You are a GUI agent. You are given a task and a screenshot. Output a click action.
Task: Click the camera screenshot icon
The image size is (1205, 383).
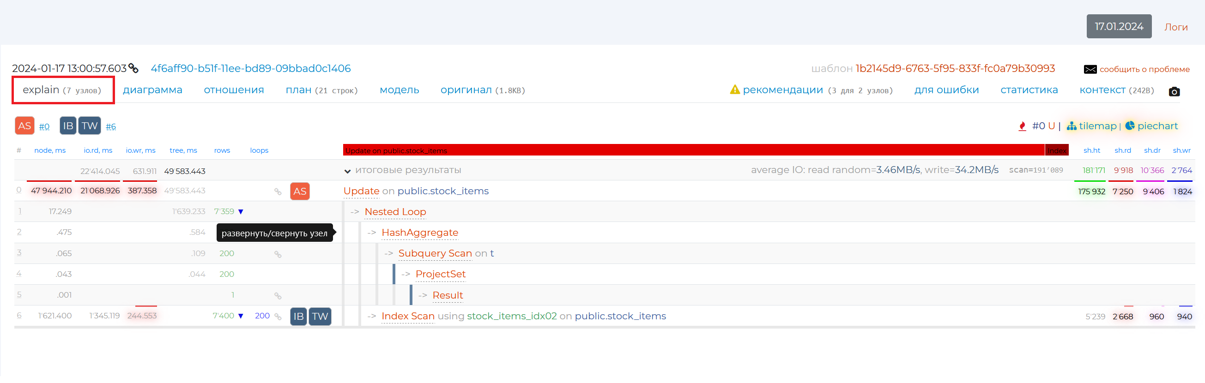click(1174, 91)
